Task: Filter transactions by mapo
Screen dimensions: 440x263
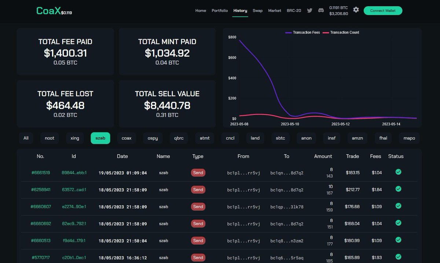Action: tap(409, 138)
